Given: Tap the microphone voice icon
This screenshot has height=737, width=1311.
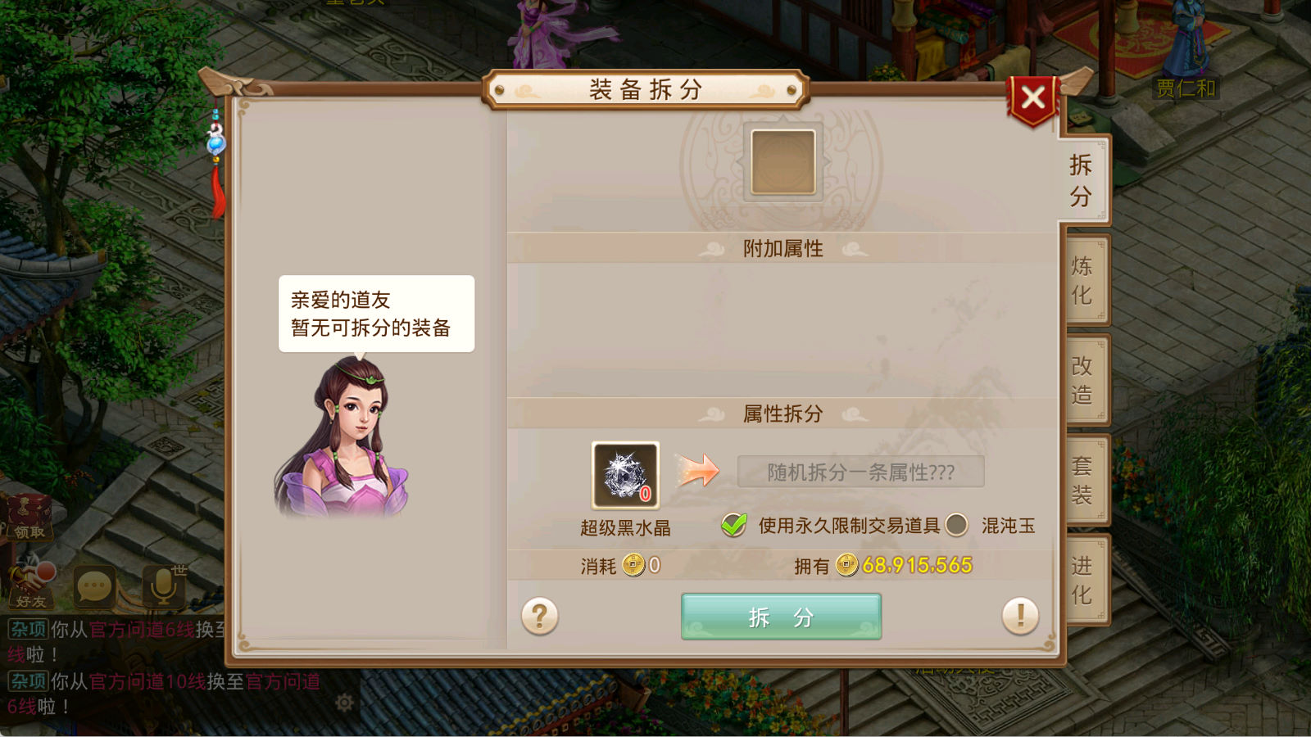Looking at the screenshot, I should tap(163, 585).
